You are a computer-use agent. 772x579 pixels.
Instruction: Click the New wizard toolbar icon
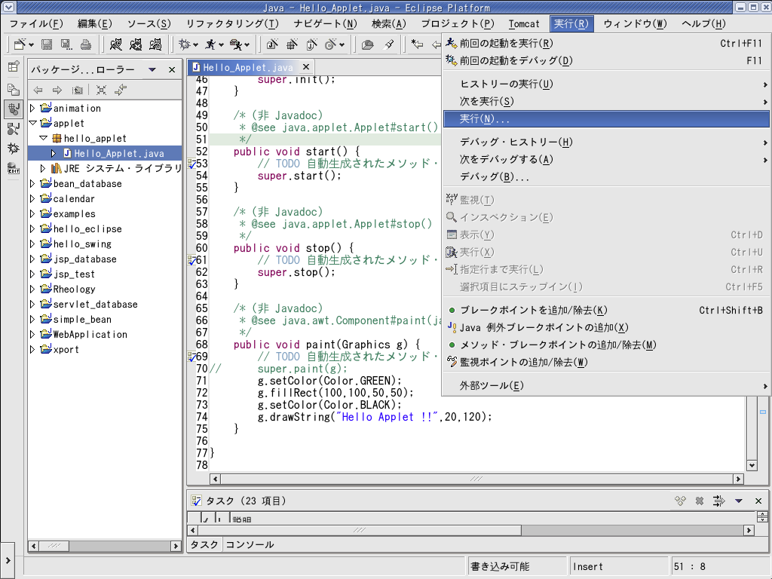pos(20,44)
